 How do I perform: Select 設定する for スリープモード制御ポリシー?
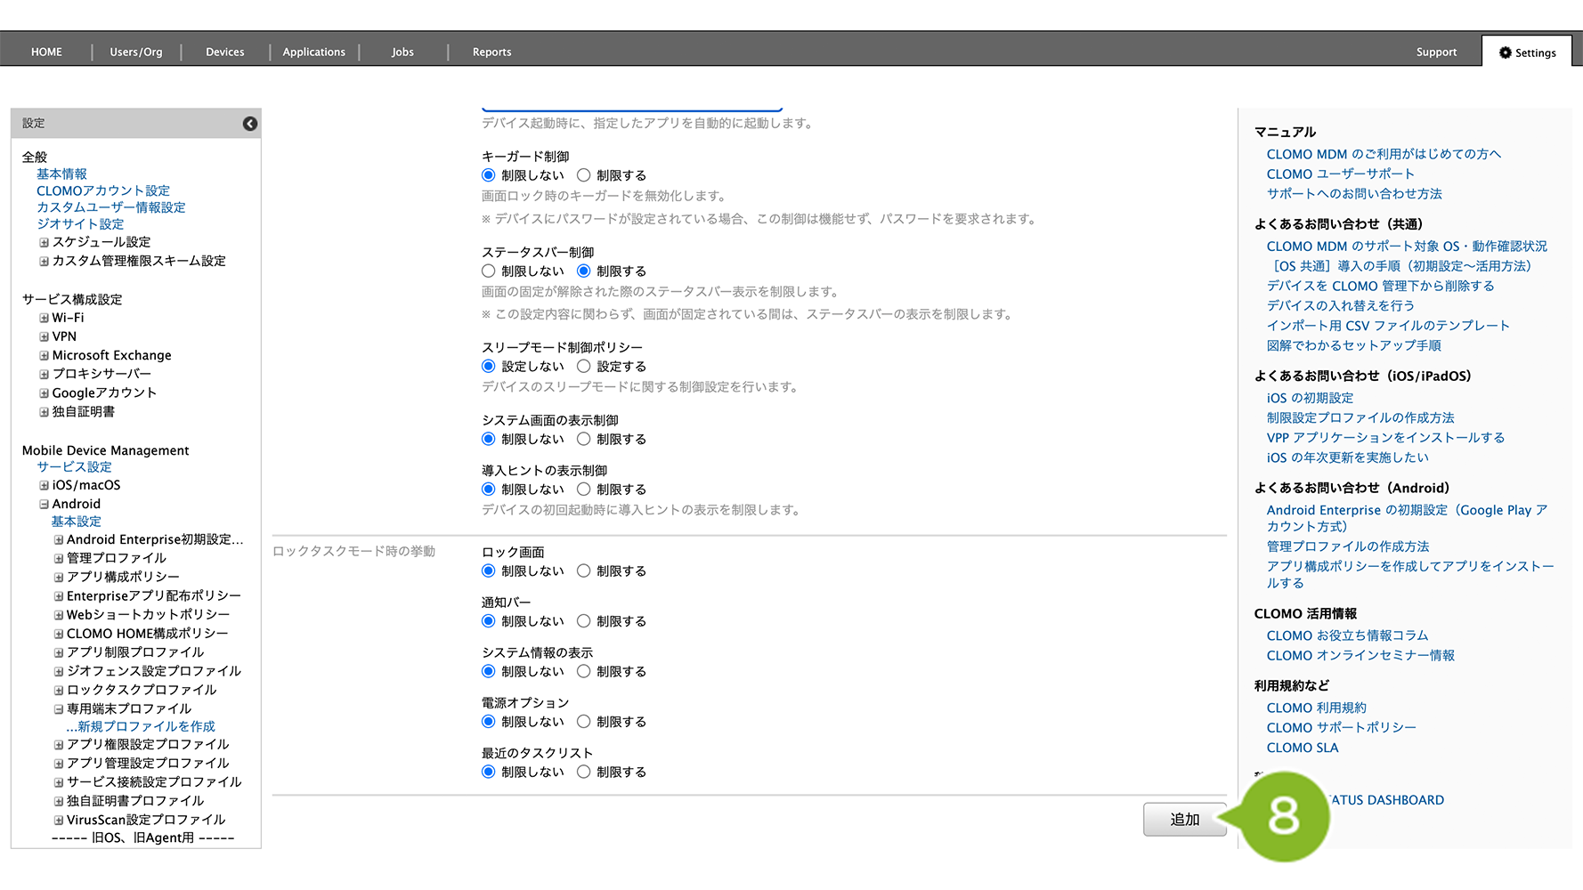coord(584,366)
